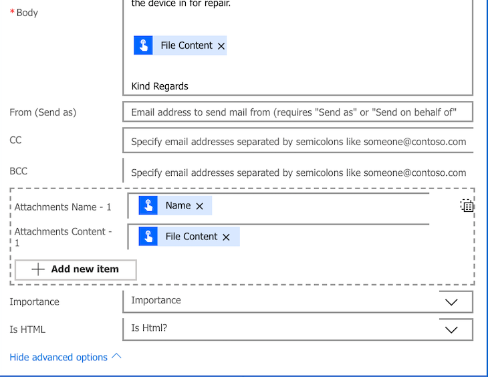Remove File Content token from Body
The image size is (488, 377).
[x=221, y=46]
